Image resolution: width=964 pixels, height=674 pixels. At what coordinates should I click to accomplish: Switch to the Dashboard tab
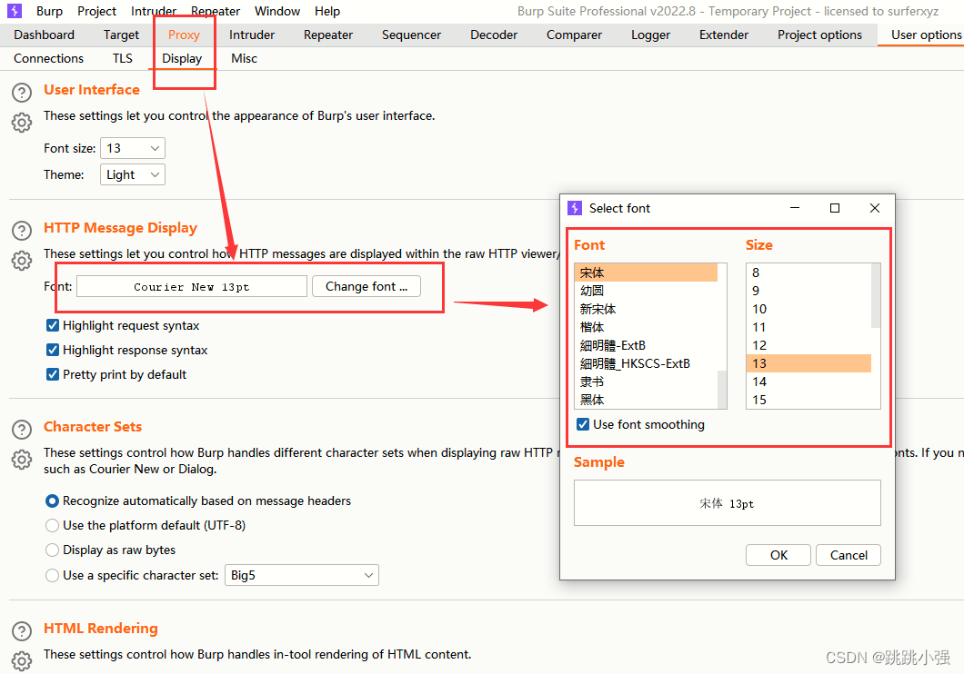pos(45,35)
